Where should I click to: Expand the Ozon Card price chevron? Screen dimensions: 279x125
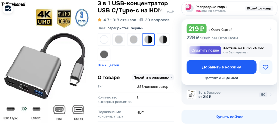tap(271, 29)
